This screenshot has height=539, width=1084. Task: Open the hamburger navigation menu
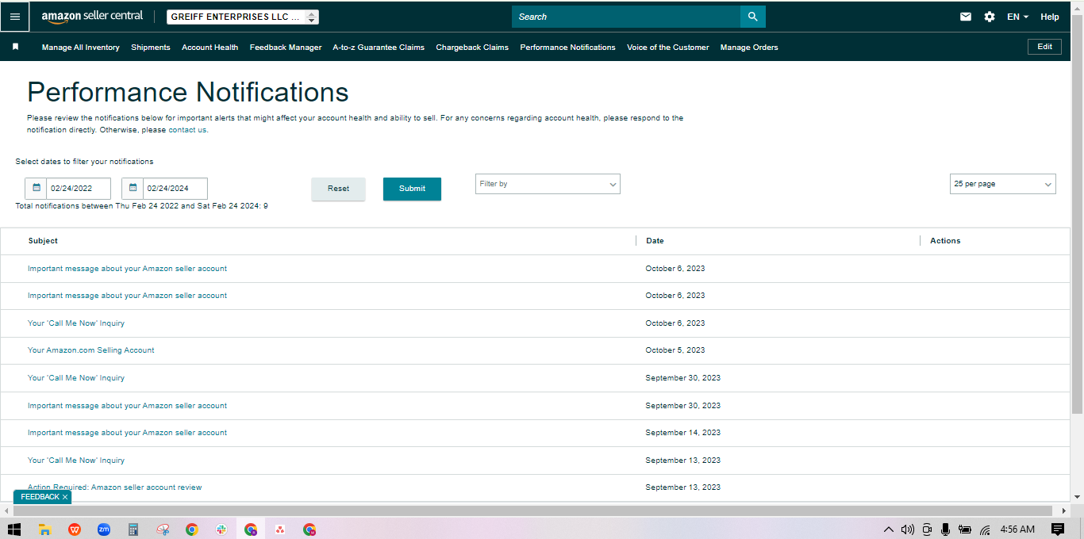click(x=15, y=17)
